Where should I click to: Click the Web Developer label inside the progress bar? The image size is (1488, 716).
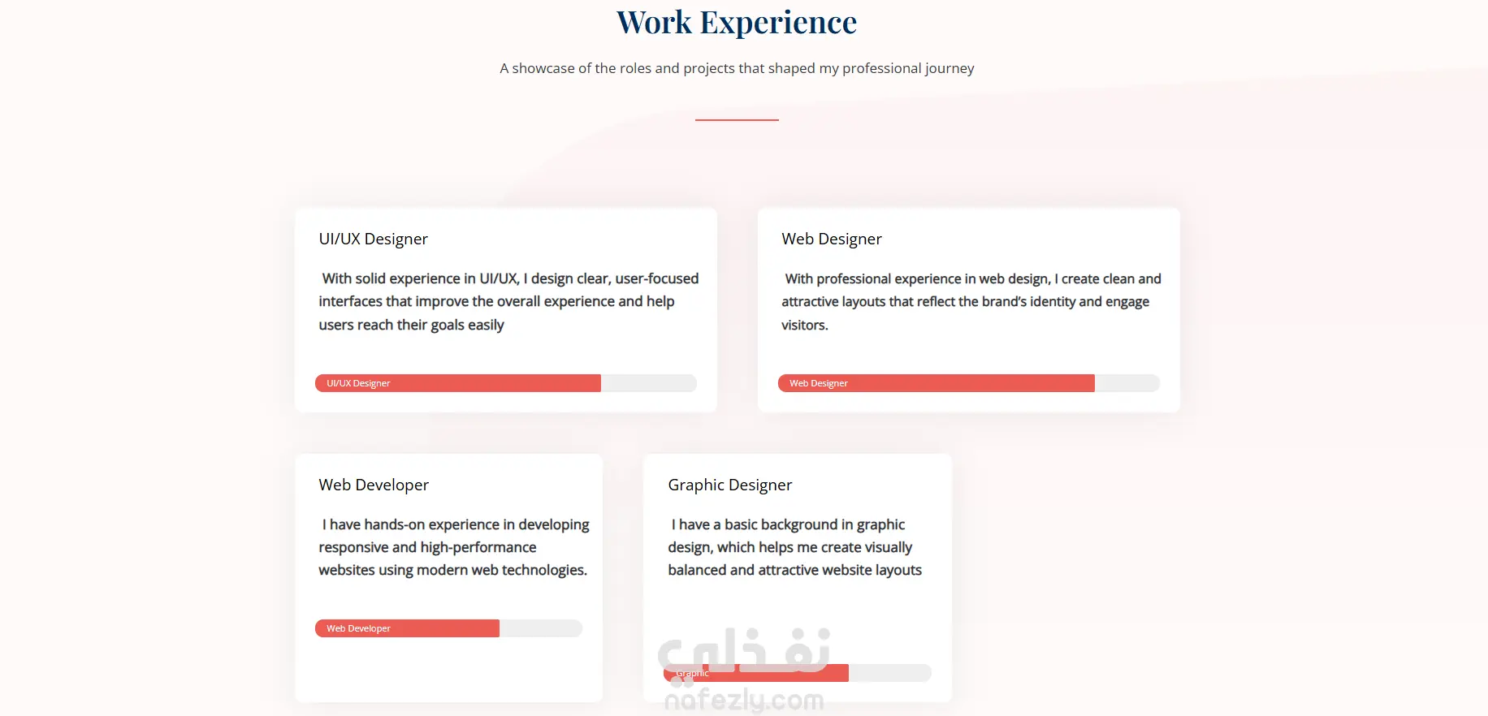click(x=358, y=628)
